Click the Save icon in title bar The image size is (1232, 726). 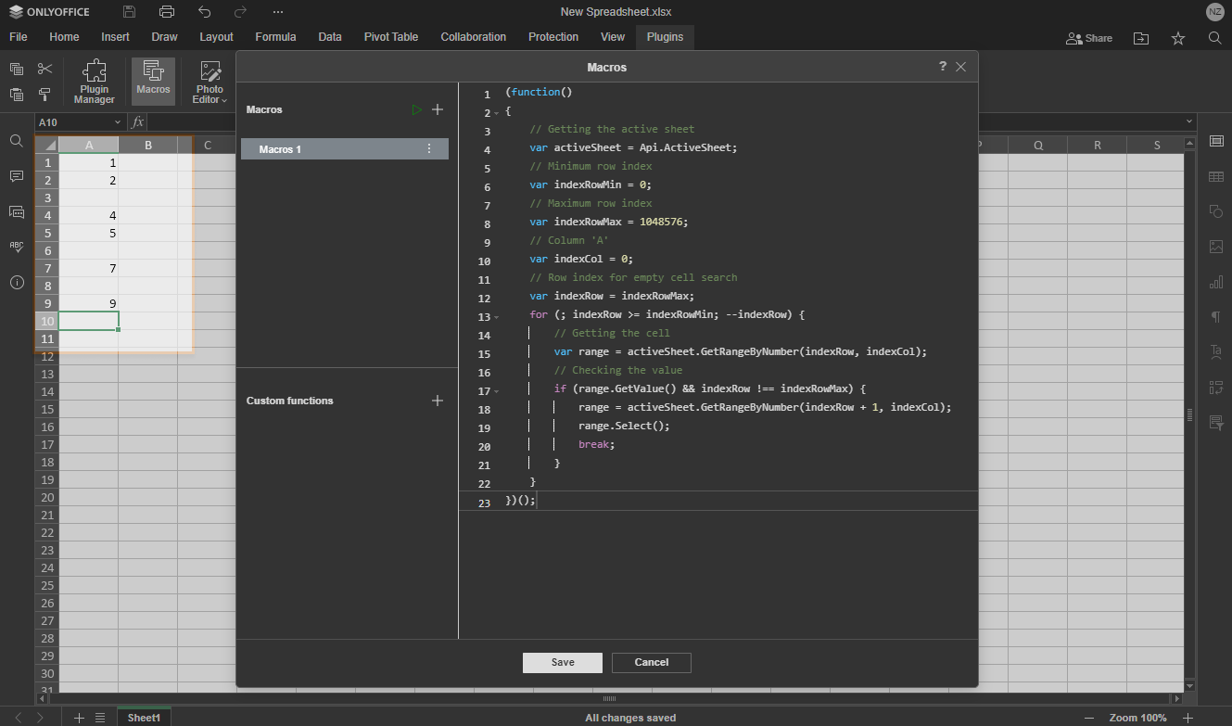(x=129, y=12)
